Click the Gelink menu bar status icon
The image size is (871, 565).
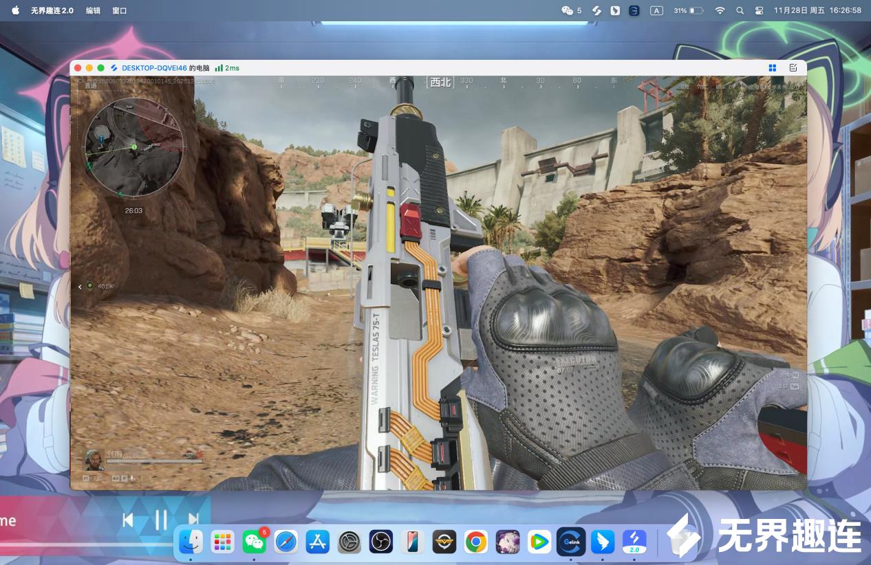tap(634, 10)
